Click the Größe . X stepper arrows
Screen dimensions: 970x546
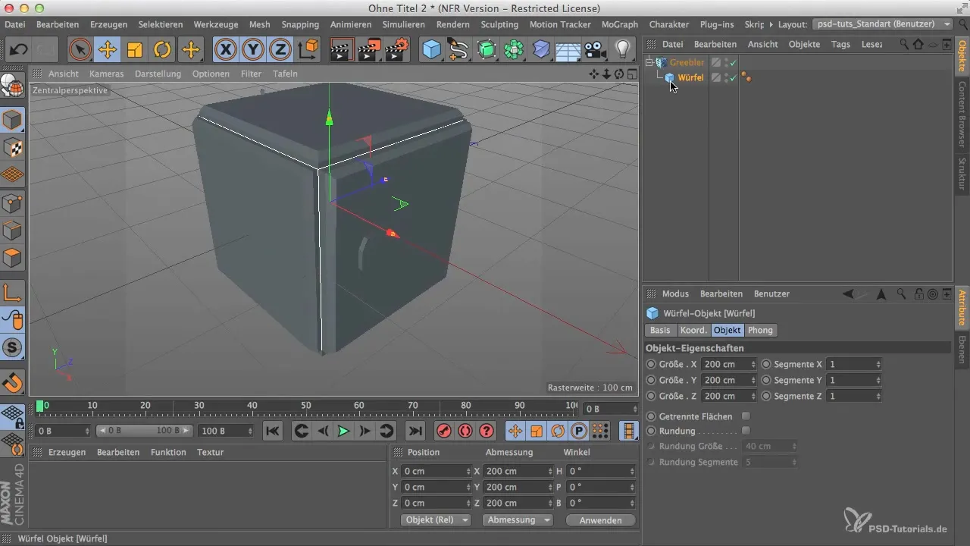click(x=753, y=364)
